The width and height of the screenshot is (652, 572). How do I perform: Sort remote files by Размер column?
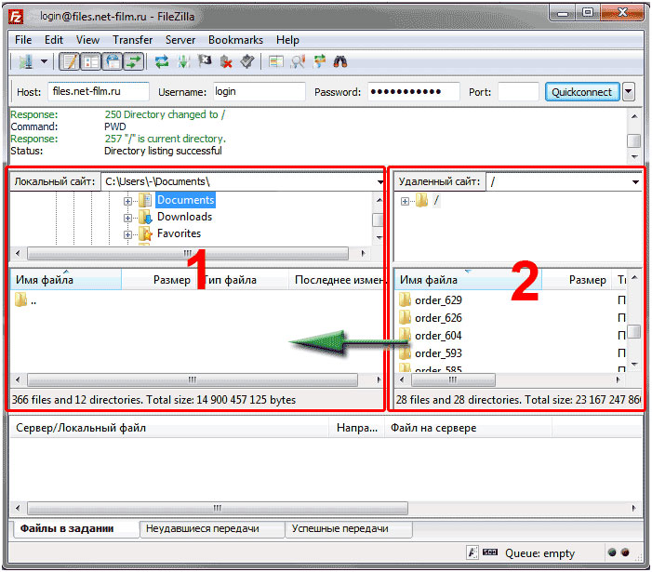pos(578,280)
